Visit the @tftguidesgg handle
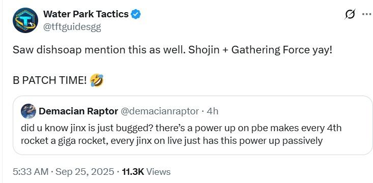 (72, 28)
